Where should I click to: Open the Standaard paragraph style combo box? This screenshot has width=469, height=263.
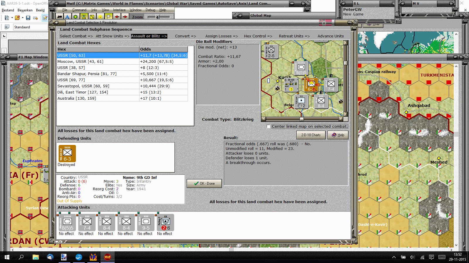pos(31,27)
